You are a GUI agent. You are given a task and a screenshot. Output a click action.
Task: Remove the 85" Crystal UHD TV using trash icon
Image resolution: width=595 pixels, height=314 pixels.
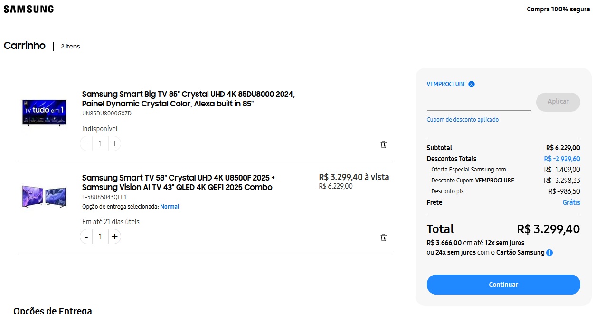pyautogui.click(x=383, y=144)
